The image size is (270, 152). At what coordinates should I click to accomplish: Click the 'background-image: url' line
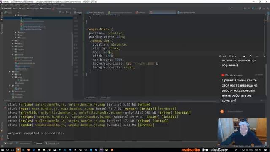[125, 63]
